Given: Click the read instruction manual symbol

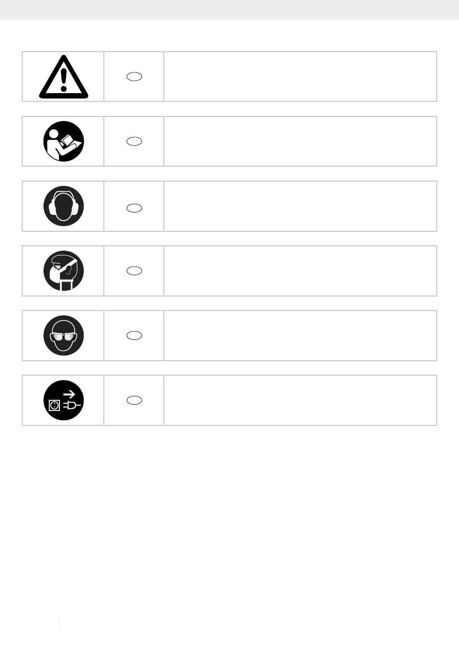Looking at the screenshot, I should (64, 141).
